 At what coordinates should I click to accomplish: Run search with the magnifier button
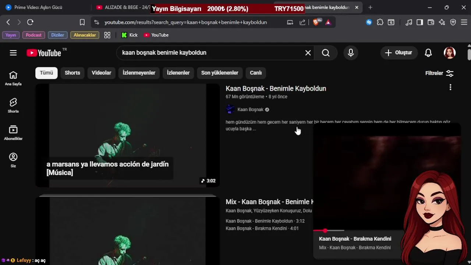(326, 53)
